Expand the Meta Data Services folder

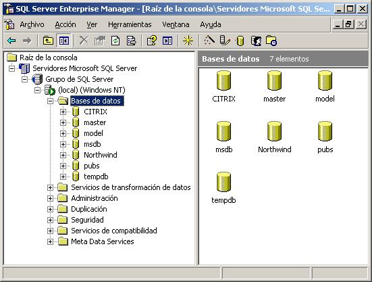(x=50, y=241)
